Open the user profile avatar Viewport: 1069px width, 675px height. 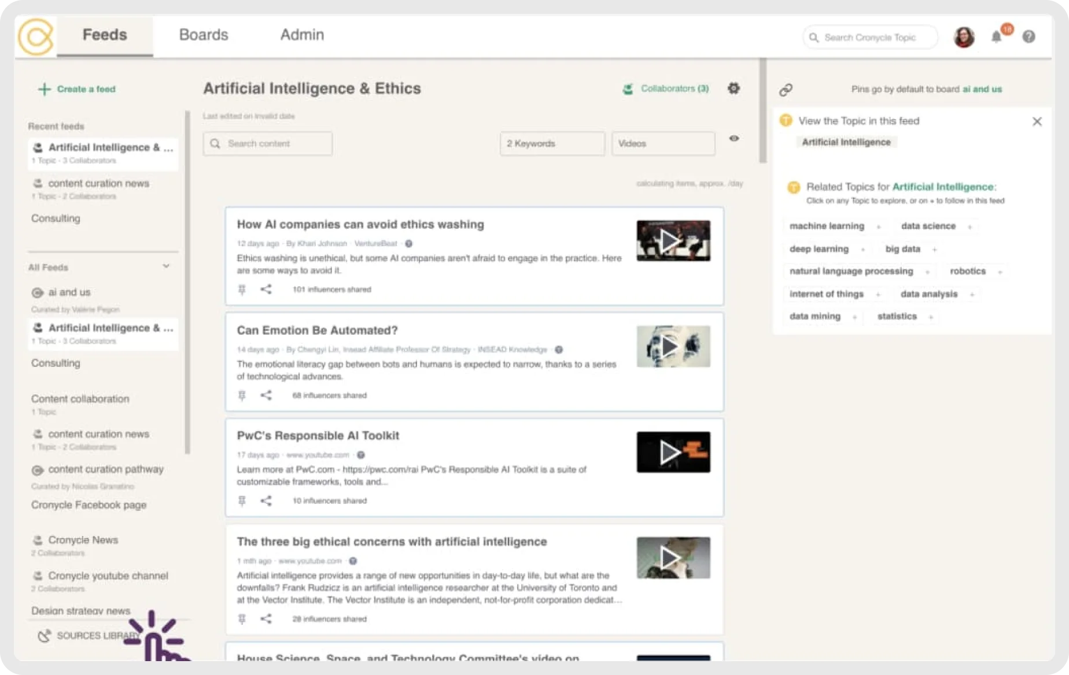(x=964, y=37)
